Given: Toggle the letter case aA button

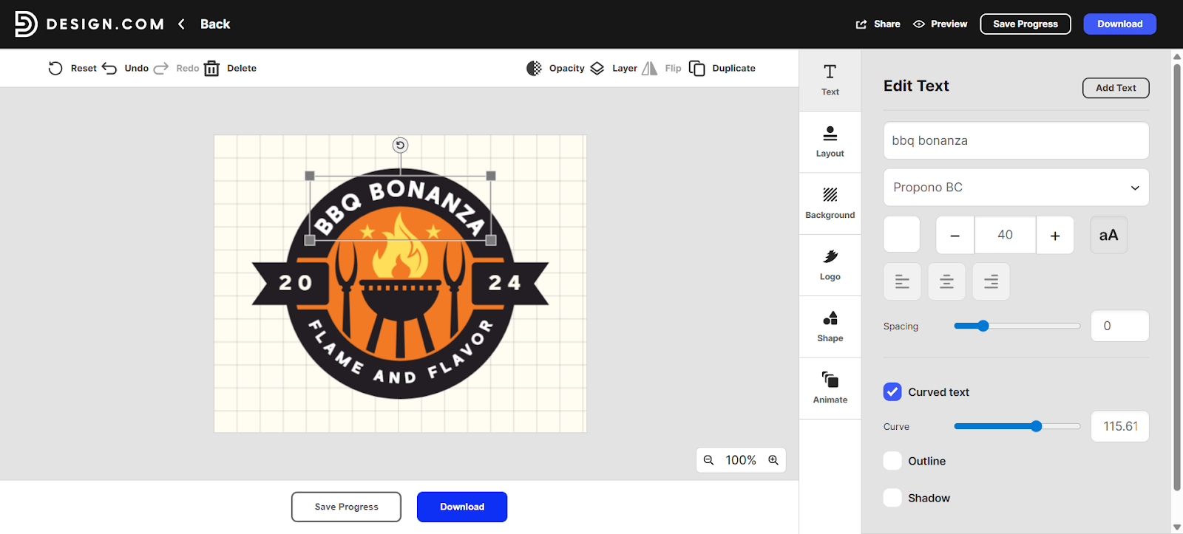Looking at the screenshot, I should tap(1108, 235).
